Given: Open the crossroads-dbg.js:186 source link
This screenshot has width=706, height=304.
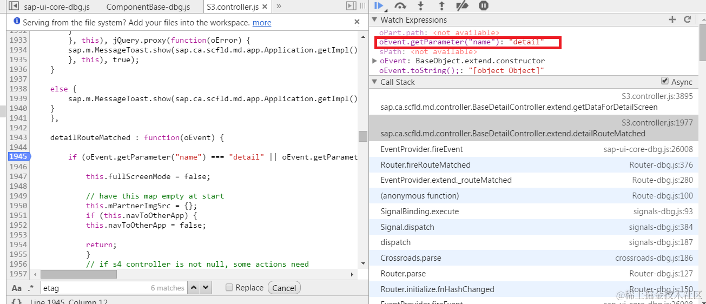Looking at the screenshot, I should [654, 258].
